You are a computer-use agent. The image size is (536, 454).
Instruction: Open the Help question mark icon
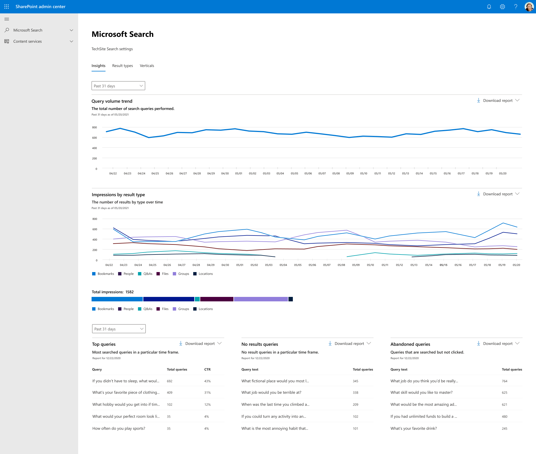516,6
